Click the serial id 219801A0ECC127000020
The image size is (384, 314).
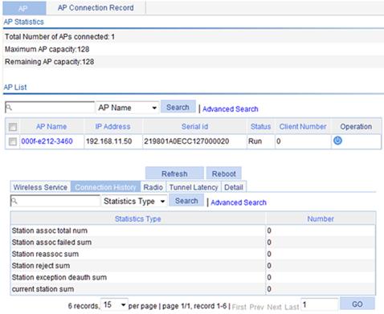click(x=186, y=141)
